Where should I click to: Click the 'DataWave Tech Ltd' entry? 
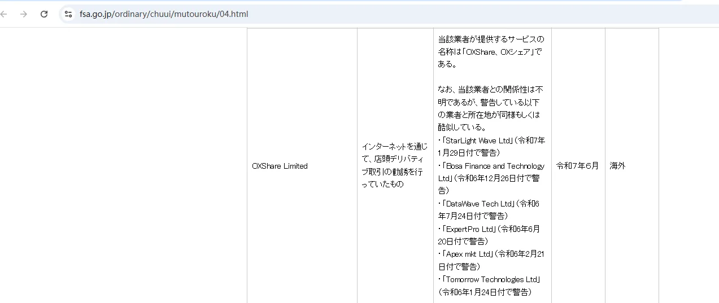point(480,204)
